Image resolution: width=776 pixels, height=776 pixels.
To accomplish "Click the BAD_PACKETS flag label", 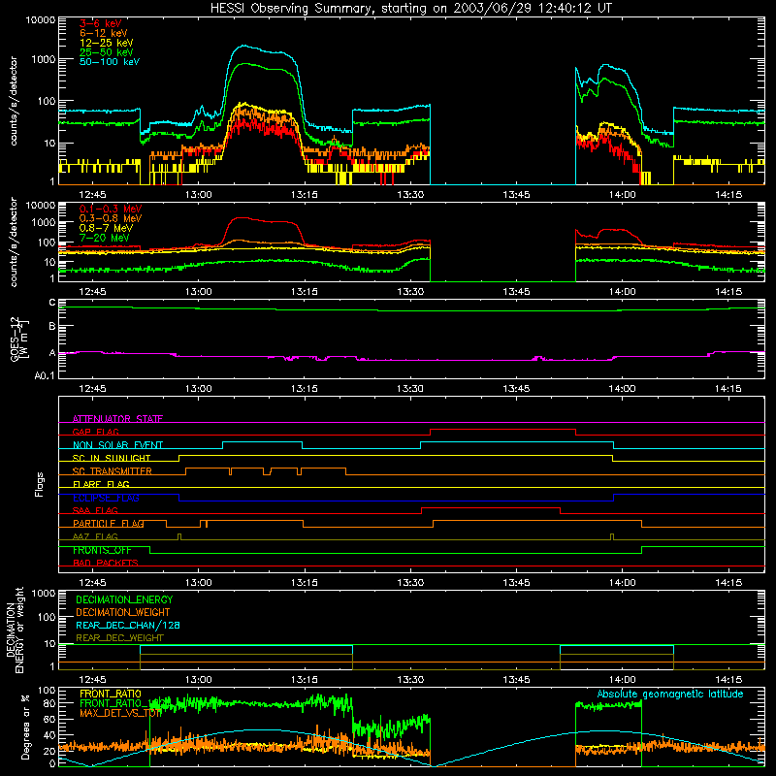I will point(106,563).
